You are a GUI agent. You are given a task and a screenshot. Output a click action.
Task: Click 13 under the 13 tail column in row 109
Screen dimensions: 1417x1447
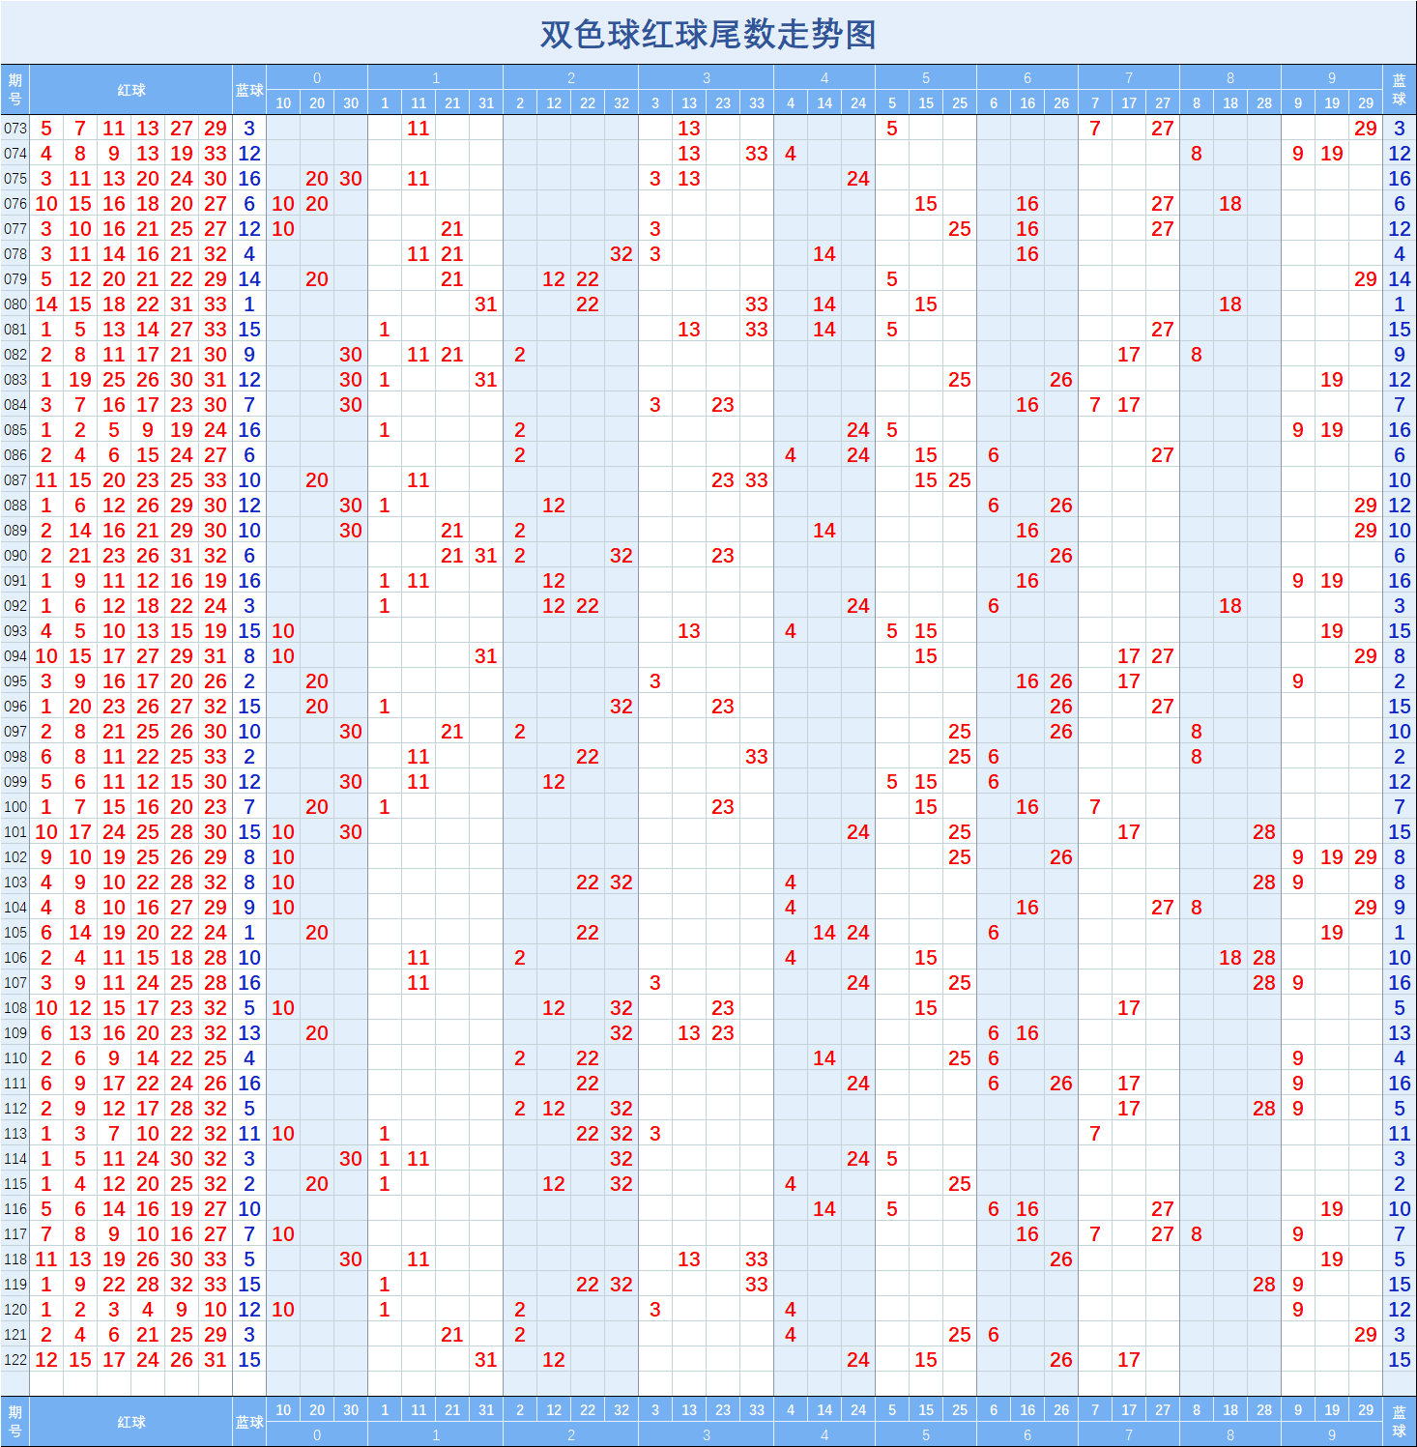(689, 1033)
